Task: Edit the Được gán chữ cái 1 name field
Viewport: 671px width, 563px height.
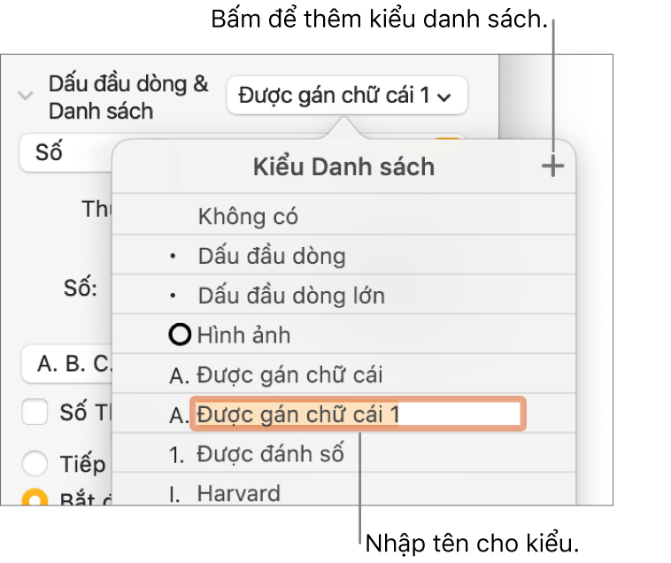Action: [358, 413]
